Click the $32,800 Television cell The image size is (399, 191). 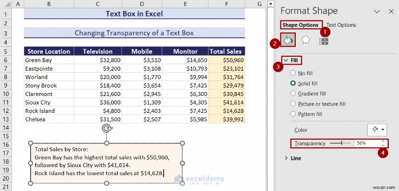(98, 60)
